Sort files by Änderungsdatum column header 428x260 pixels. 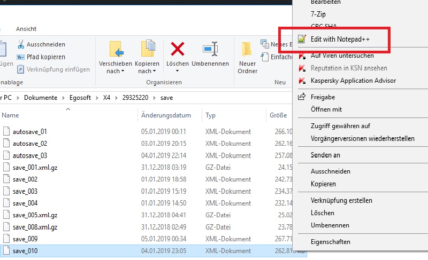coord(166,115)
